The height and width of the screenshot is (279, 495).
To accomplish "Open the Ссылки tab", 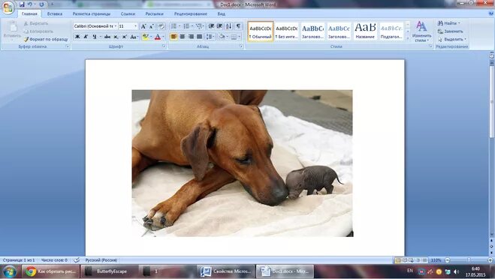I will pyautogui.click(x=128, y=13).
